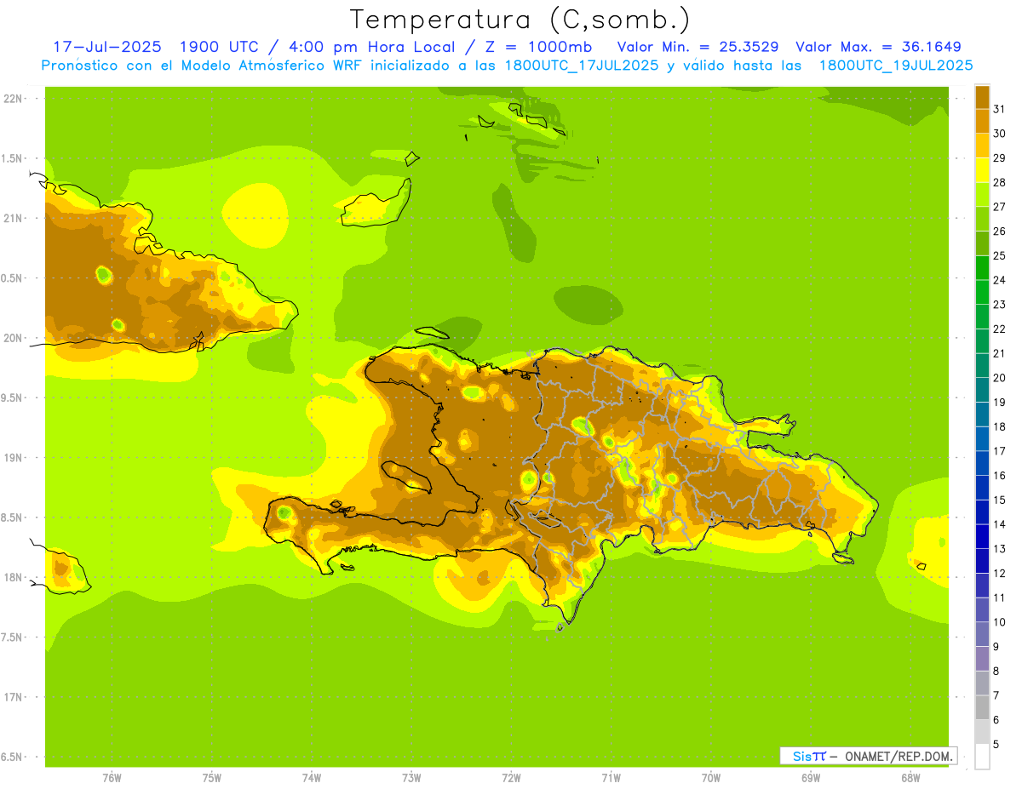This screenshot has height=789, width=1022.
Task: Click the '5' colorbar label
Action: pyautogui.click(x=996, y=745)
